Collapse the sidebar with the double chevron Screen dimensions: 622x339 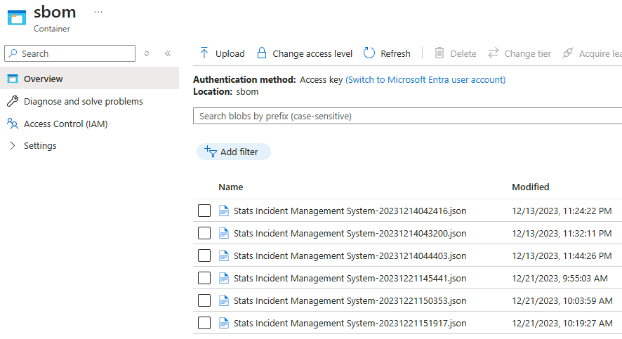pyautogui.click(x=168, y=53)
